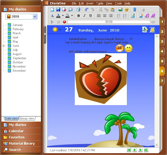
Task: Click the blue attachment clip icon
Action: (x=134, y=10)
